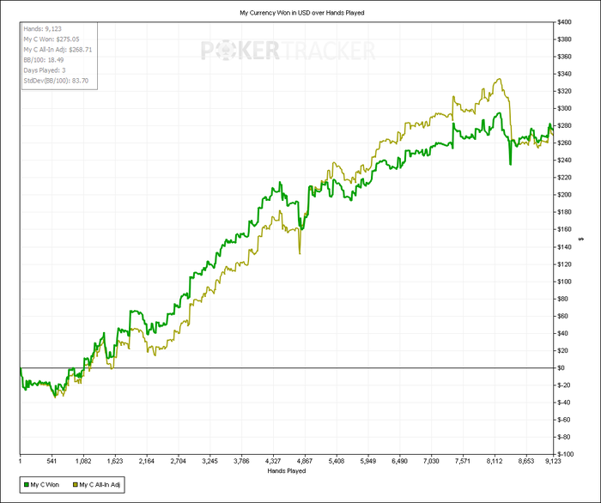The image size is (601, 503).
Task: Click the 1,082 x-axis tick label
Action: tap(83, 461)
